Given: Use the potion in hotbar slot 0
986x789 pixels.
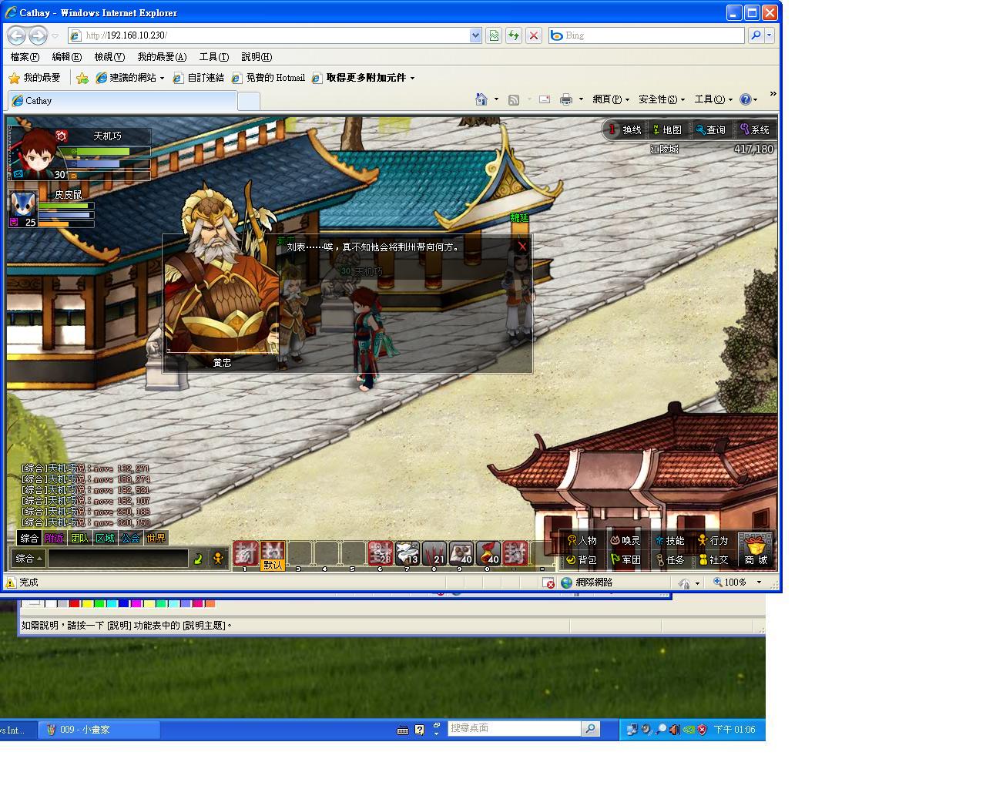Looking at the screenshot, I should [488, 553].
